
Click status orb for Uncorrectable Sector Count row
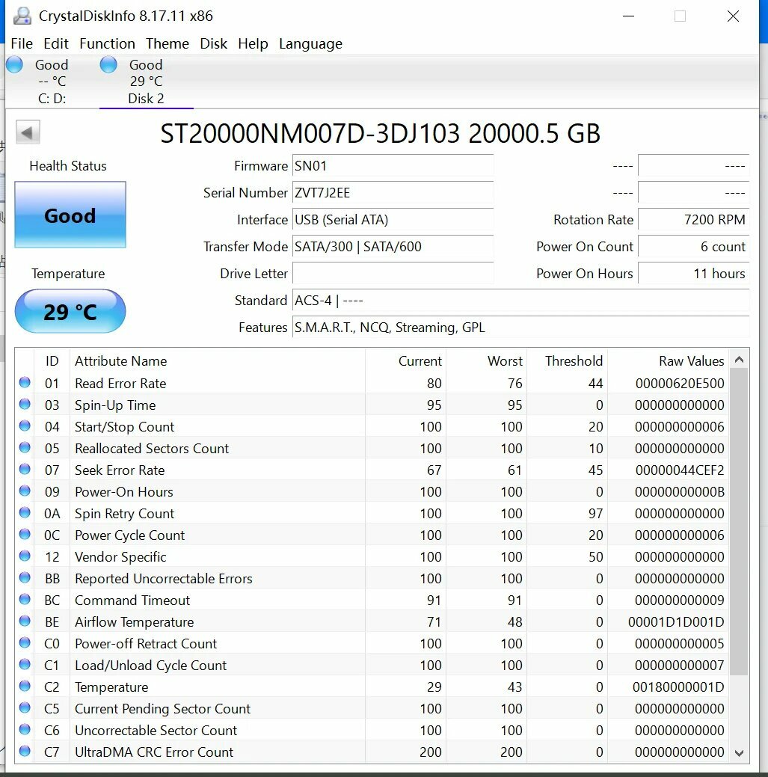25,729
